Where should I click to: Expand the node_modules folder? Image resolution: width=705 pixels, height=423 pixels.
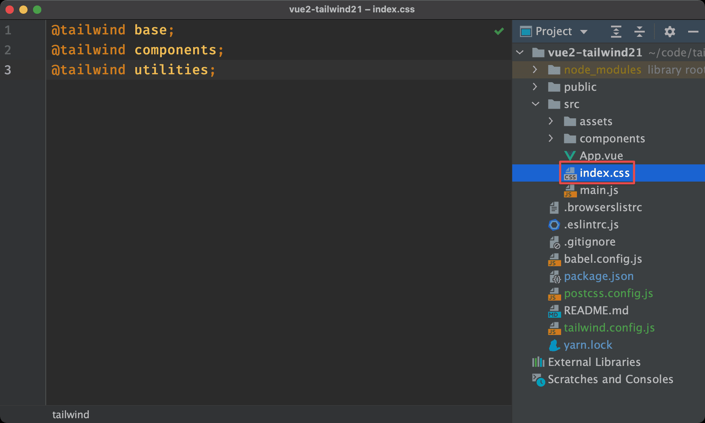point(535,69)
